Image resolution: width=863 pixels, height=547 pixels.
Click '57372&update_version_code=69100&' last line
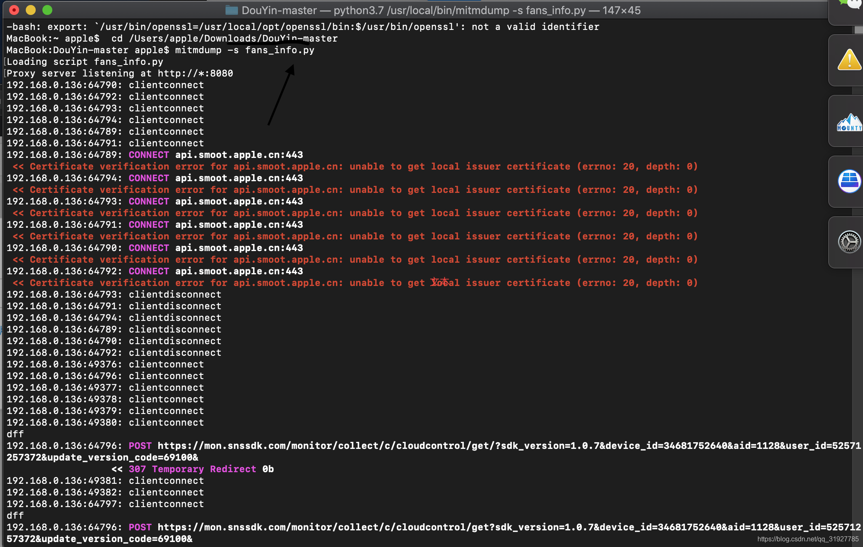click(99, 539)
